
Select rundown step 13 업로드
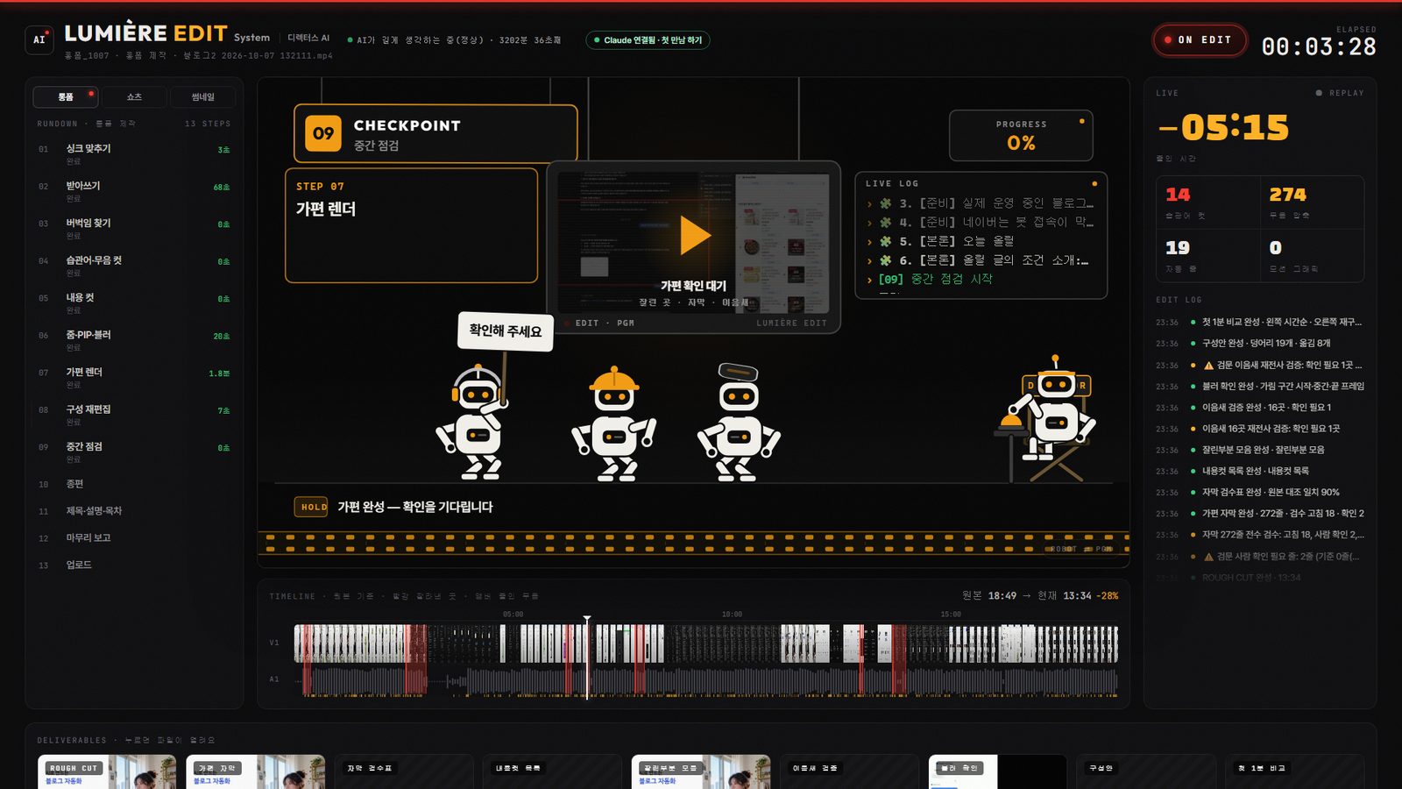click(134, 565)
